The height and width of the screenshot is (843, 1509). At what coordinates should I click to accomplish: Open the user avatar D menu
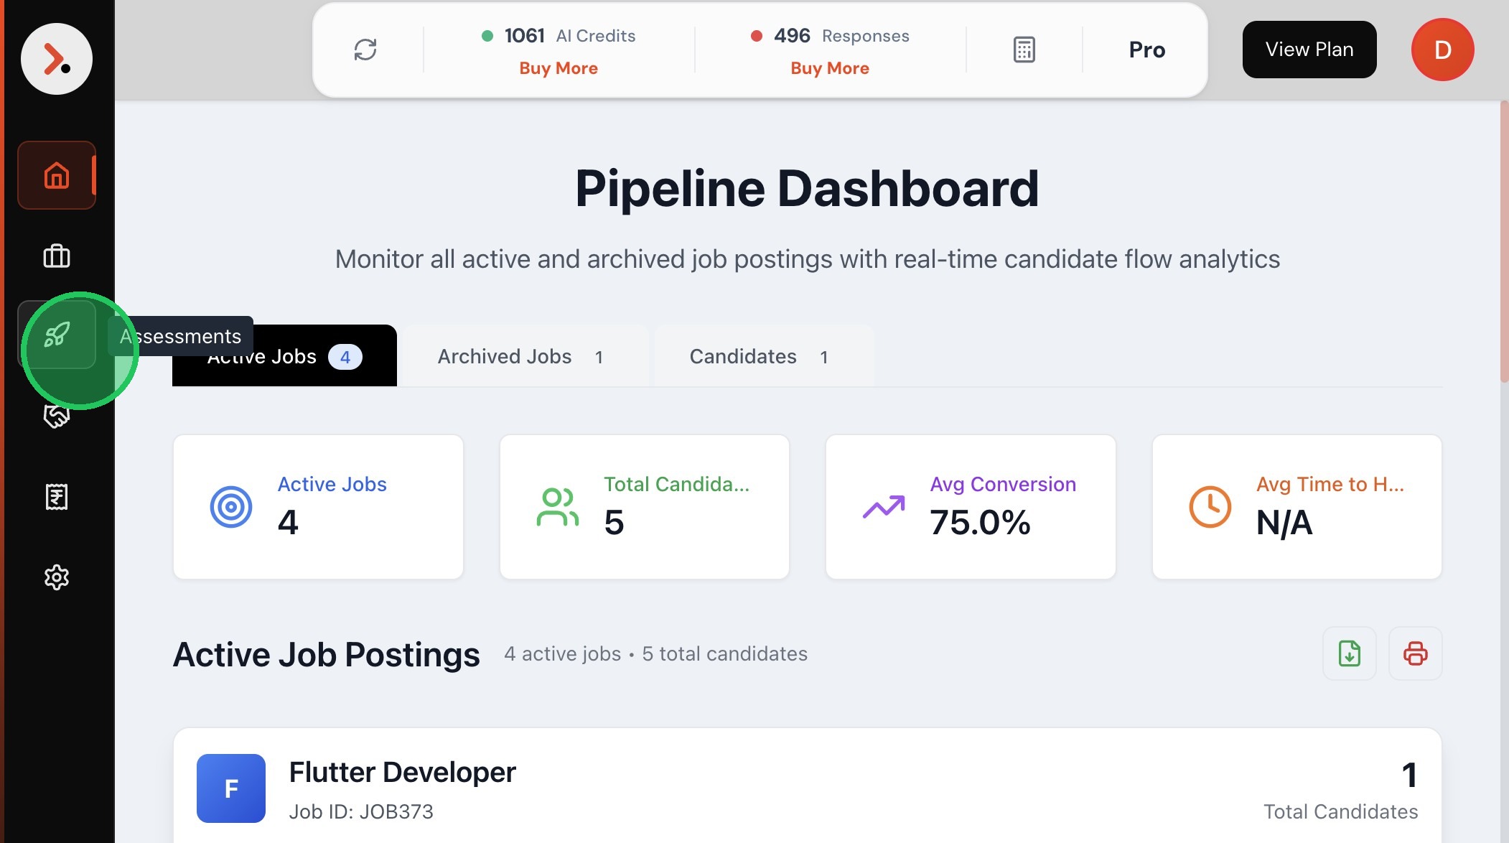coord(1442,50)
